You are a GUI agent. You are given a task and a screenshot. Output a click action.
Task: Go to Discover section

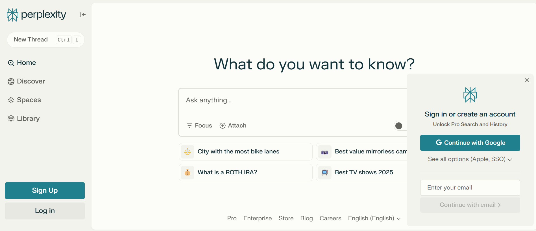[x=27, y=81]
